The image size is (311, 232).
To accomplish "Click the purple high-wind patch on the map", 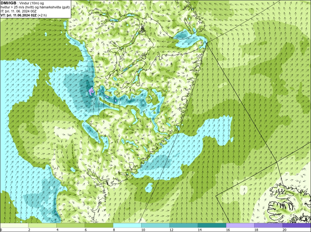I will tap(91, 92).
